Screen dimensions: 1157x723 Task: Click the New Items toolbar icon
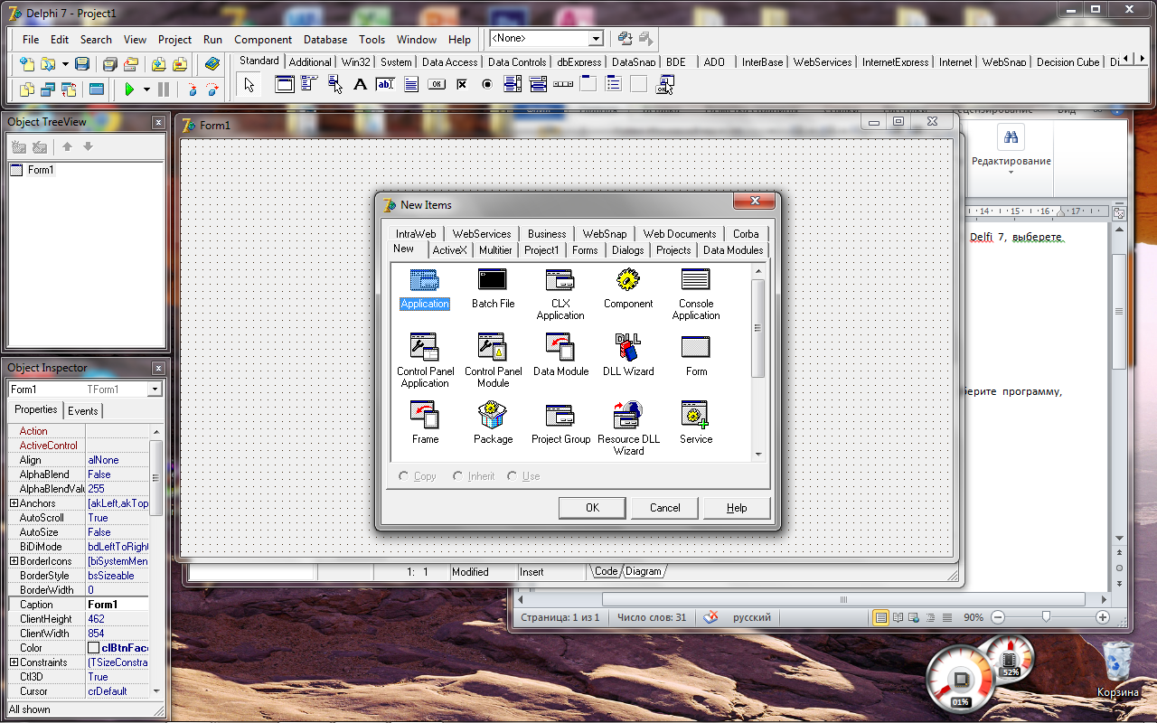[x=27, y=64]
